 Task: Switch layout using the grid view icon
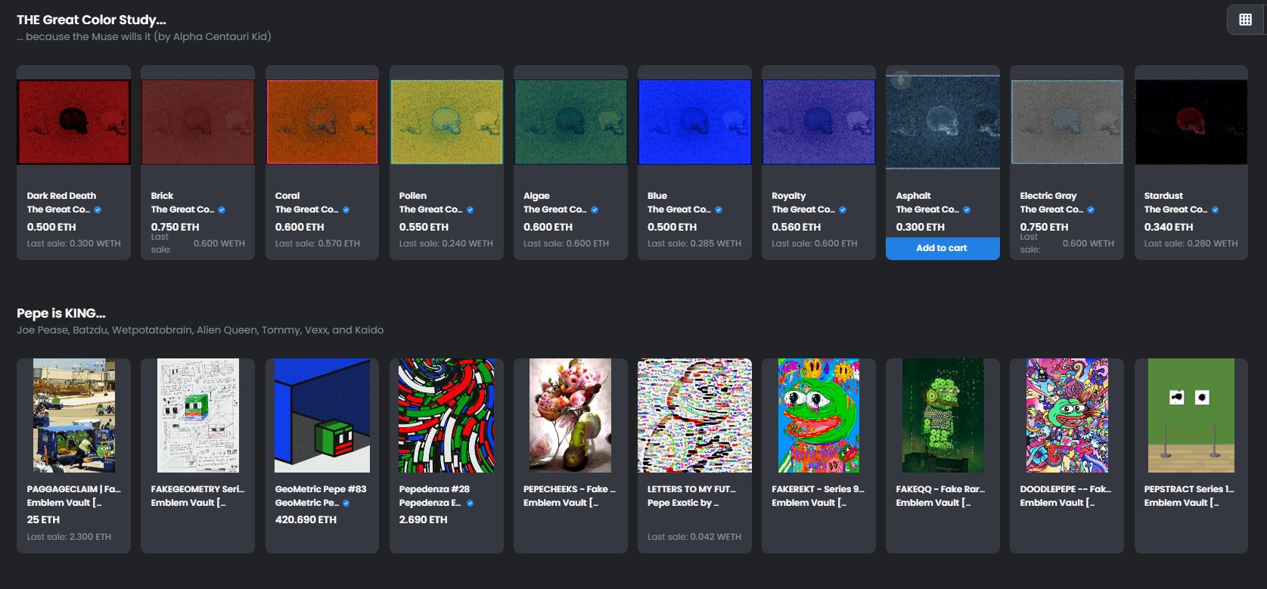[1246, 20]
